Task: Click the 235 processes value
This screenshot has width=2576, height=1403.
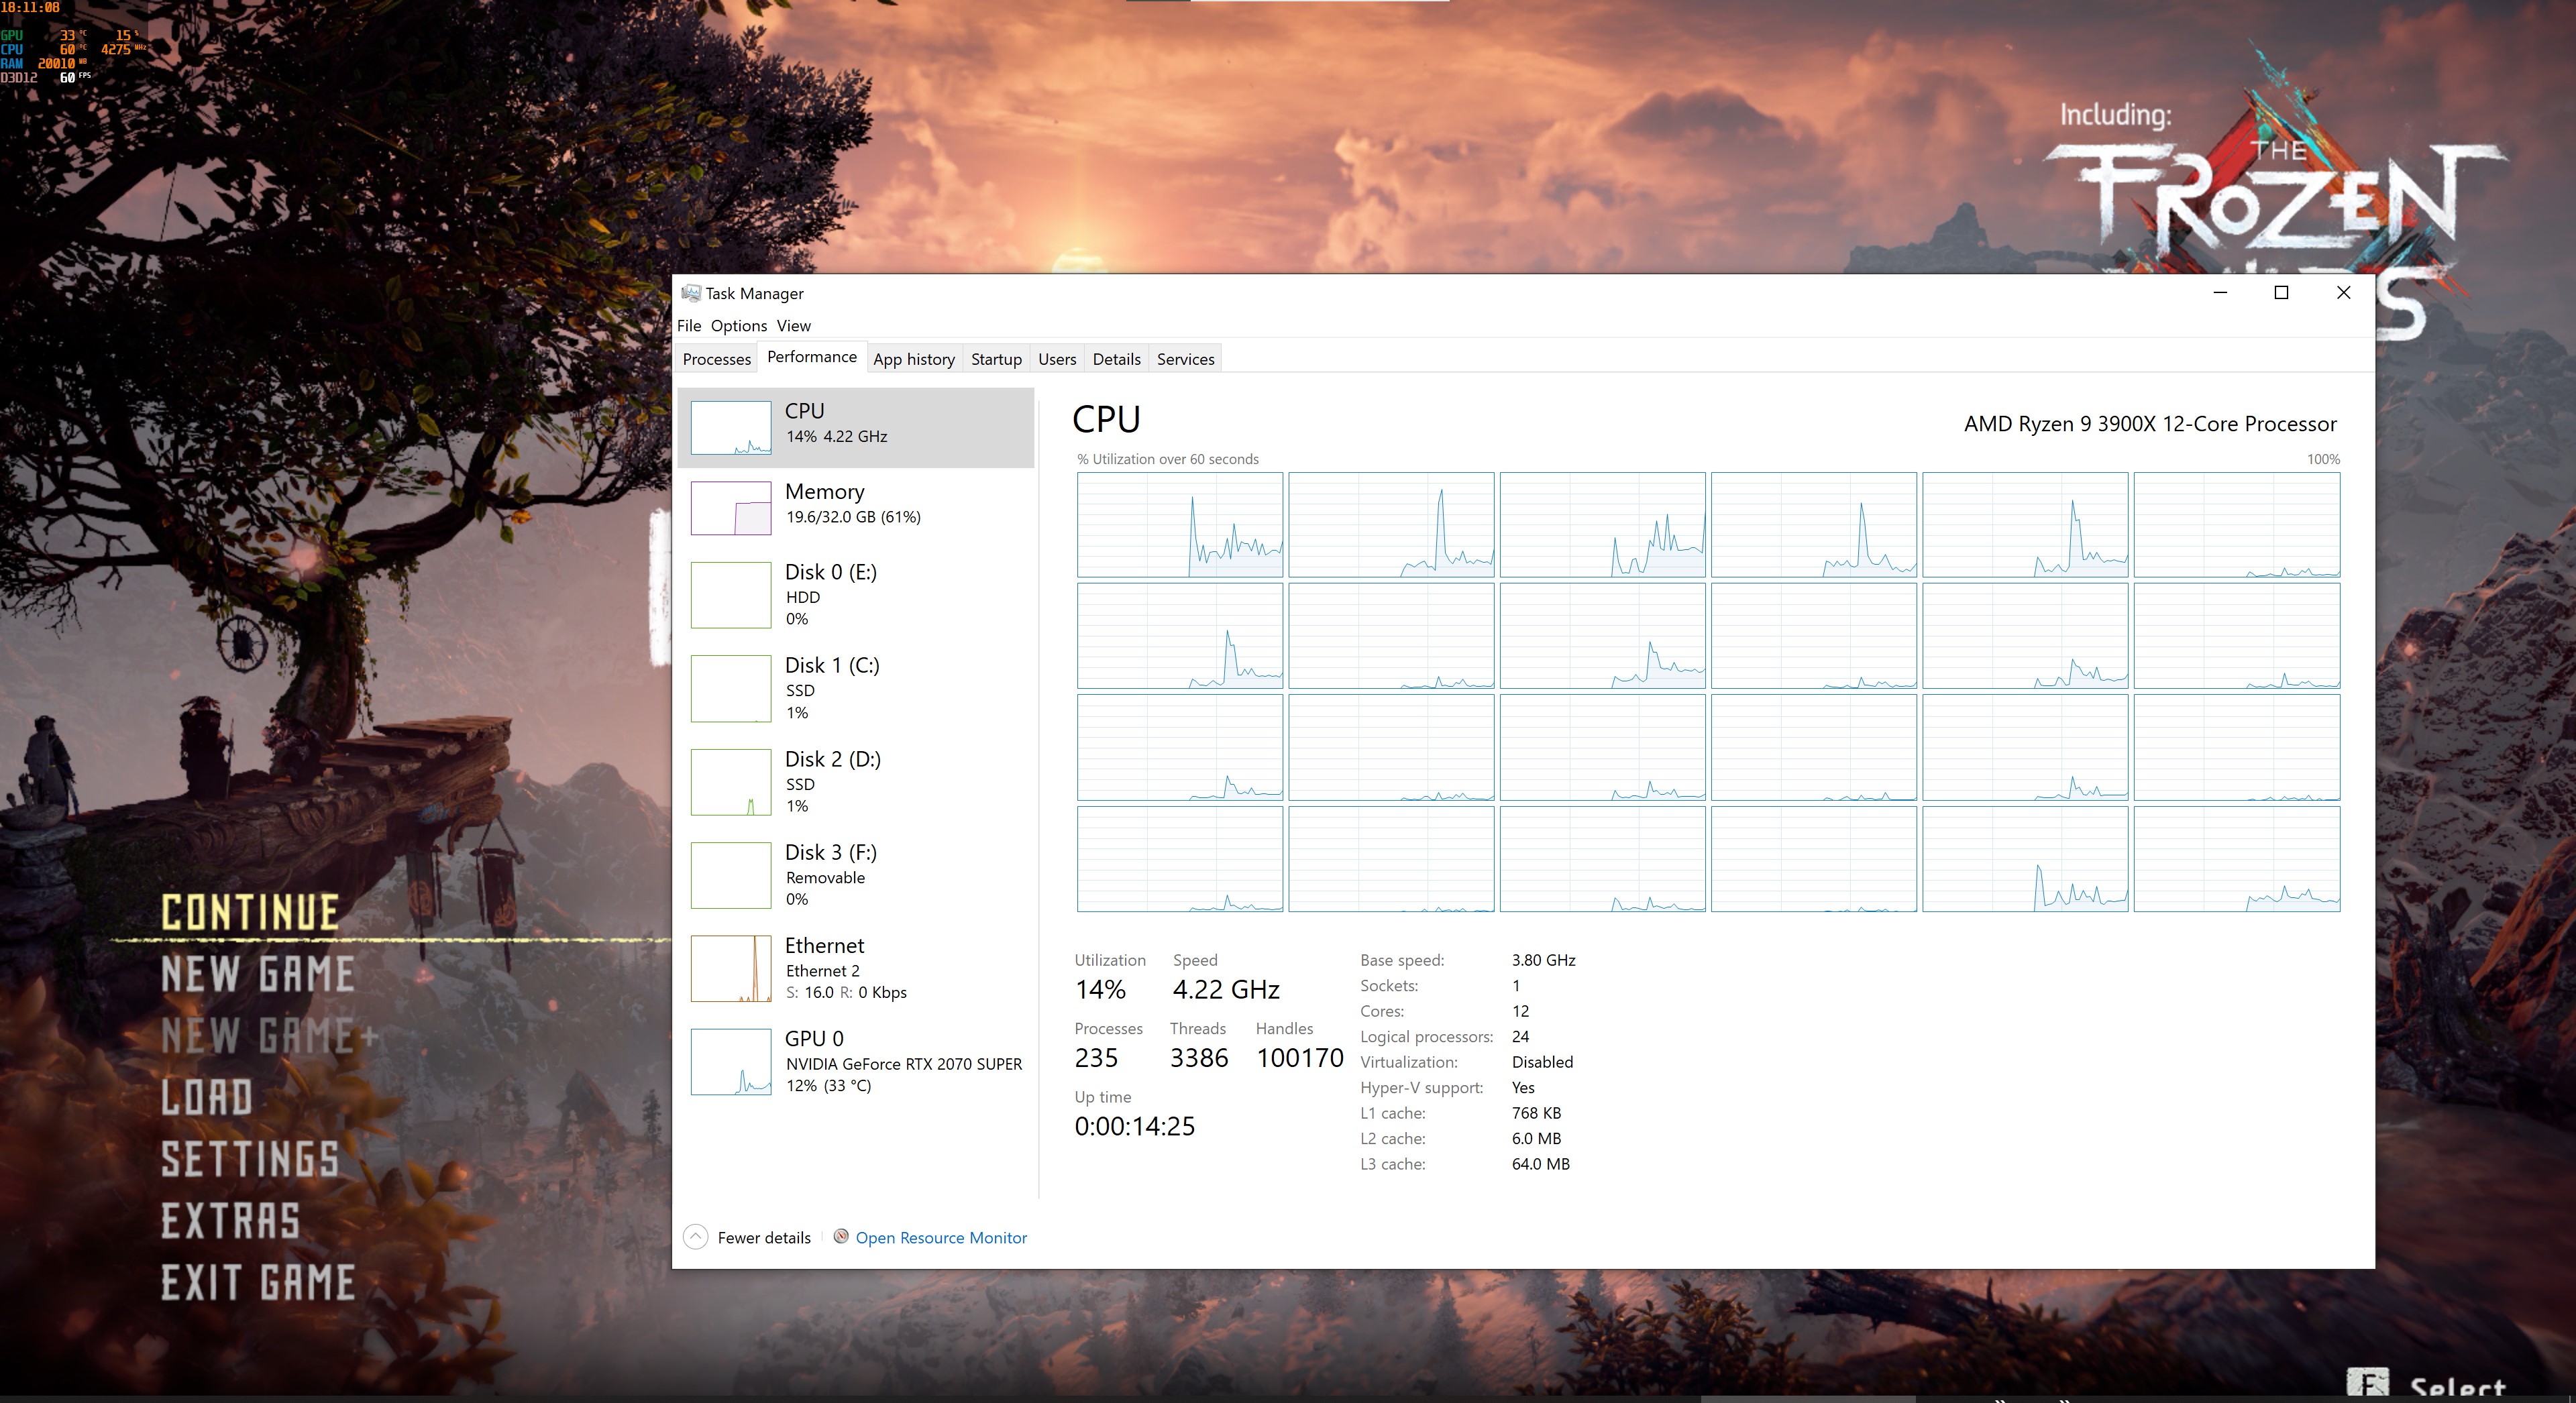Action: click(x=1096, y=1058)
